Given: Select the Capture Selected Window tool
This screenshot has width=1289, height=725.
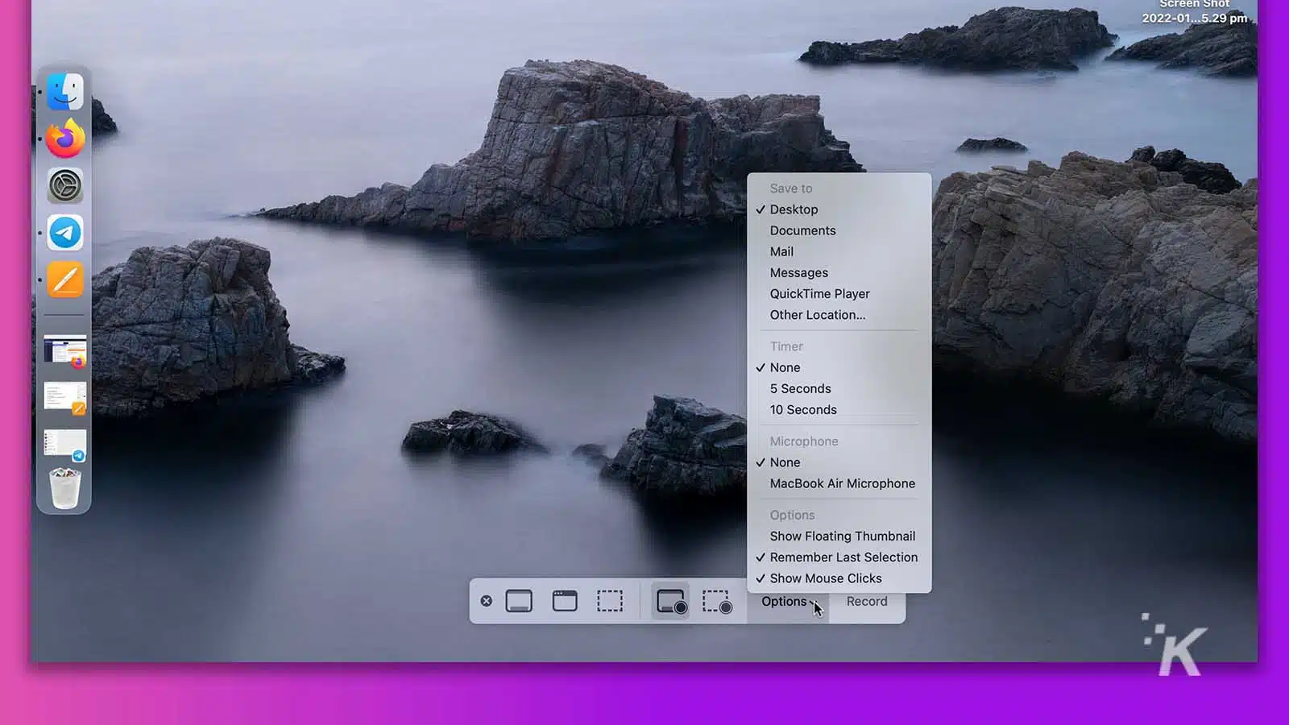Looking at the screenshot, I should pyautogui.click(x=565, y=599).
